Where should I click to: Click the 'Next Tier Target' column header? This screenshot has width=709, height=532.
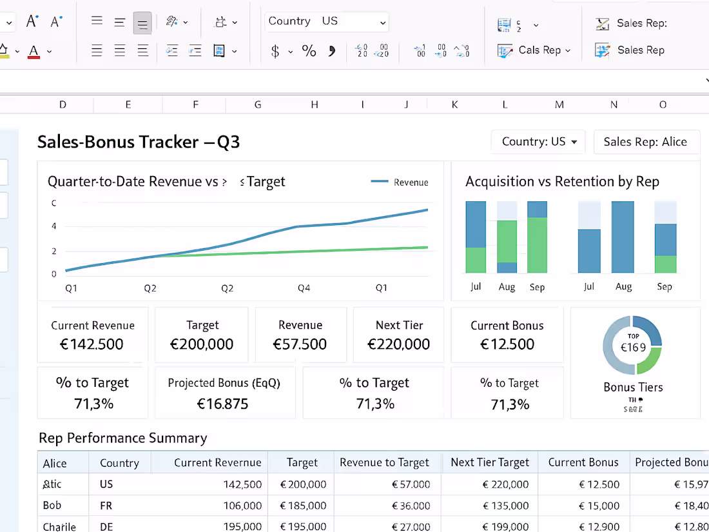tap(490, 462)
